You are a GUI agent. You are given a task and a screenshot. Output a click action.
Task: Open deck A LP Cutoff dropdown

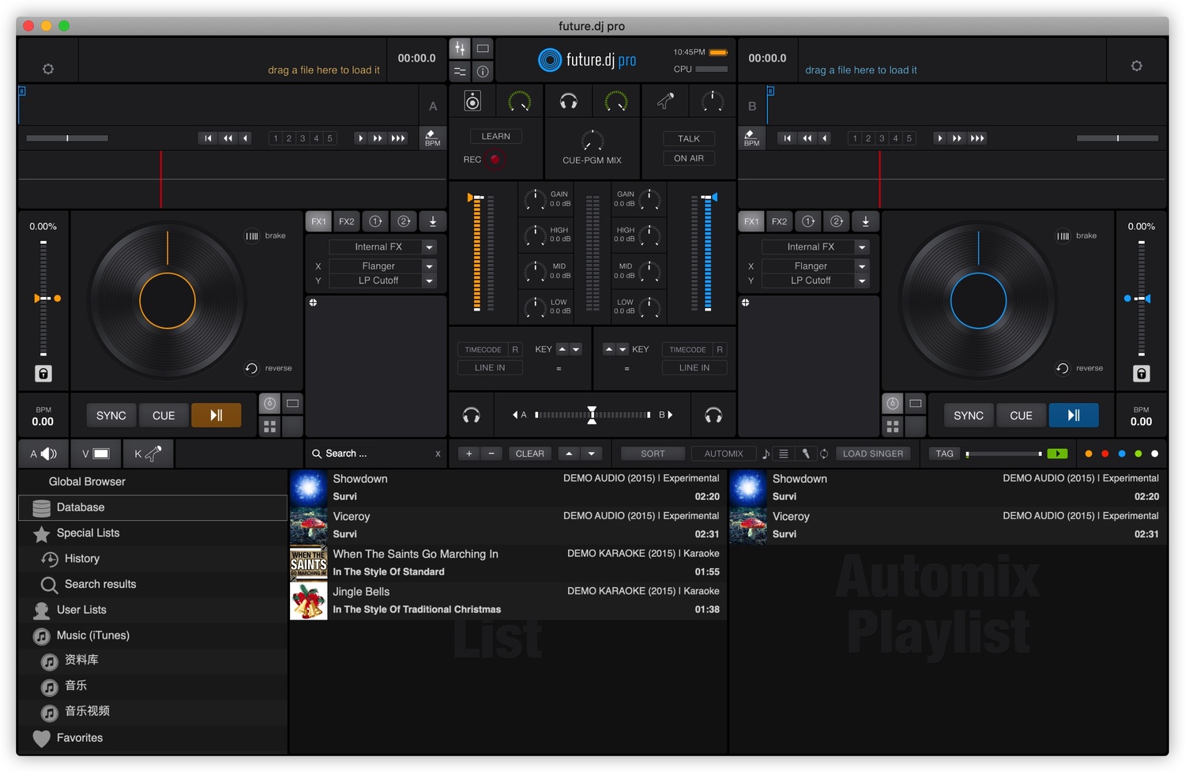point(429,281)
